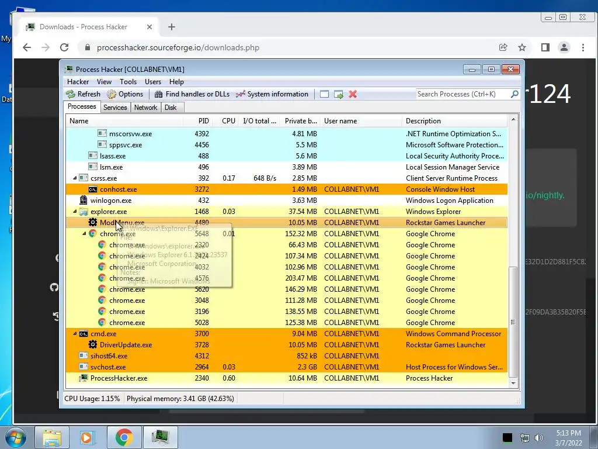Collapse the cmd.exe tree node
This screenshot has height=449, width=598.
coord(75,333)
